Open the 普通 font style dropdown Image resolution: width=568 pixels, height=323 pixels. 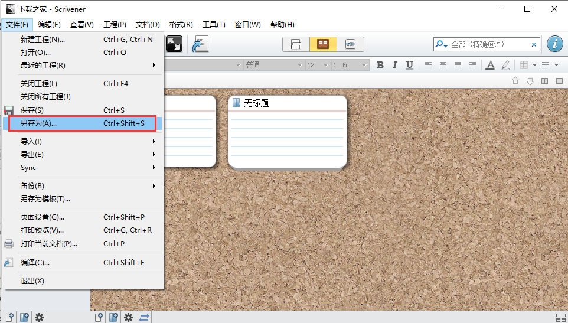(x=274, y=65)
